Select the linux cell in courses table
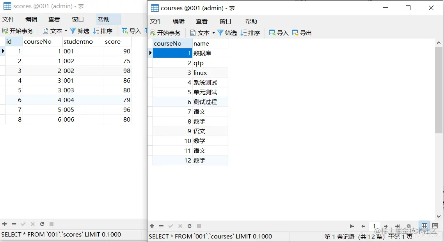444x242 pixels. [x=210, y=72]
